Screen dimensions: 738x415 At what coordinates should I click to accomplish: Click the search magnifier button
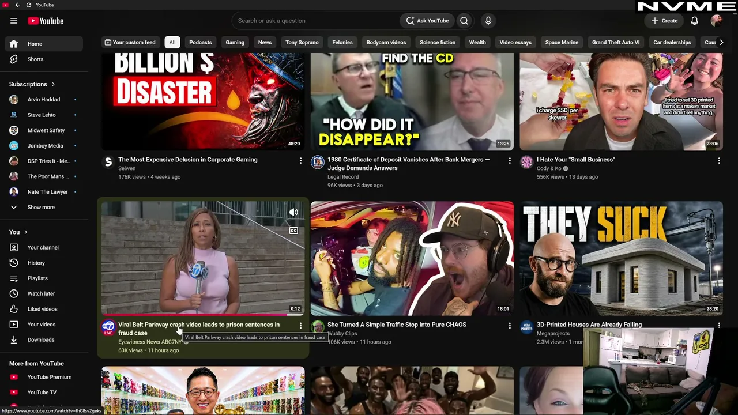coord(464,21)
